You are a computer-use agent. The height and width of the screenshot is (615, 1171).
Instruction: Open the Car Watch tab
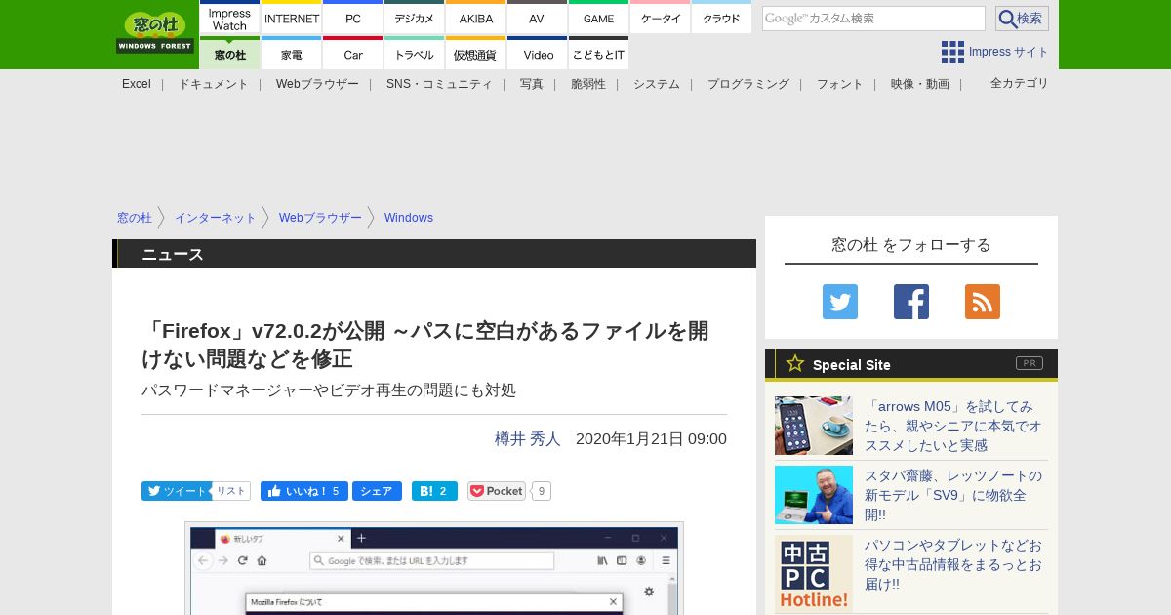pyautogui.click(x=353, y=54)
